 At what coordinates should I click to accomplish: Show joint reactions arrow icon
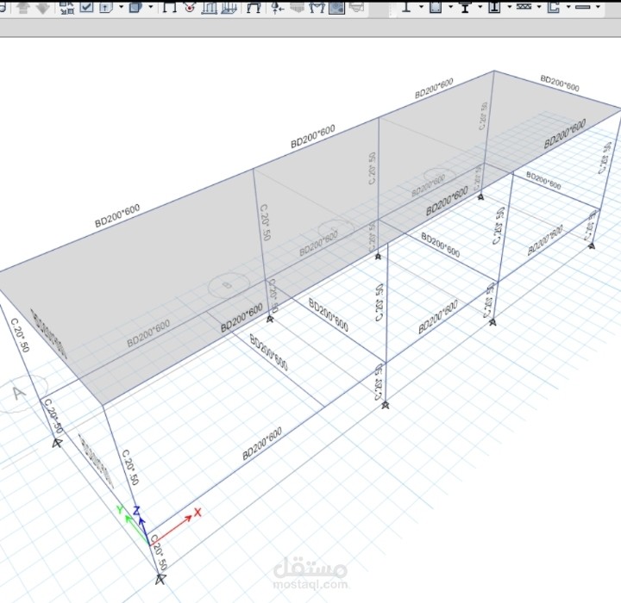(x=278, y=7)
